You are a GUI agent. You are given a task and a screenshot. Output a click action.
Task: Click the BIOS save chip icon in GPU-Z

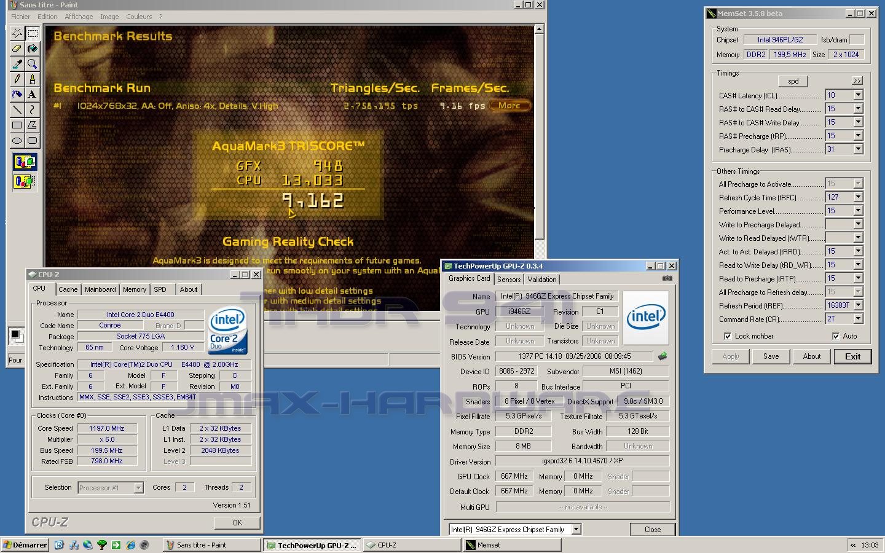point(663,356)
